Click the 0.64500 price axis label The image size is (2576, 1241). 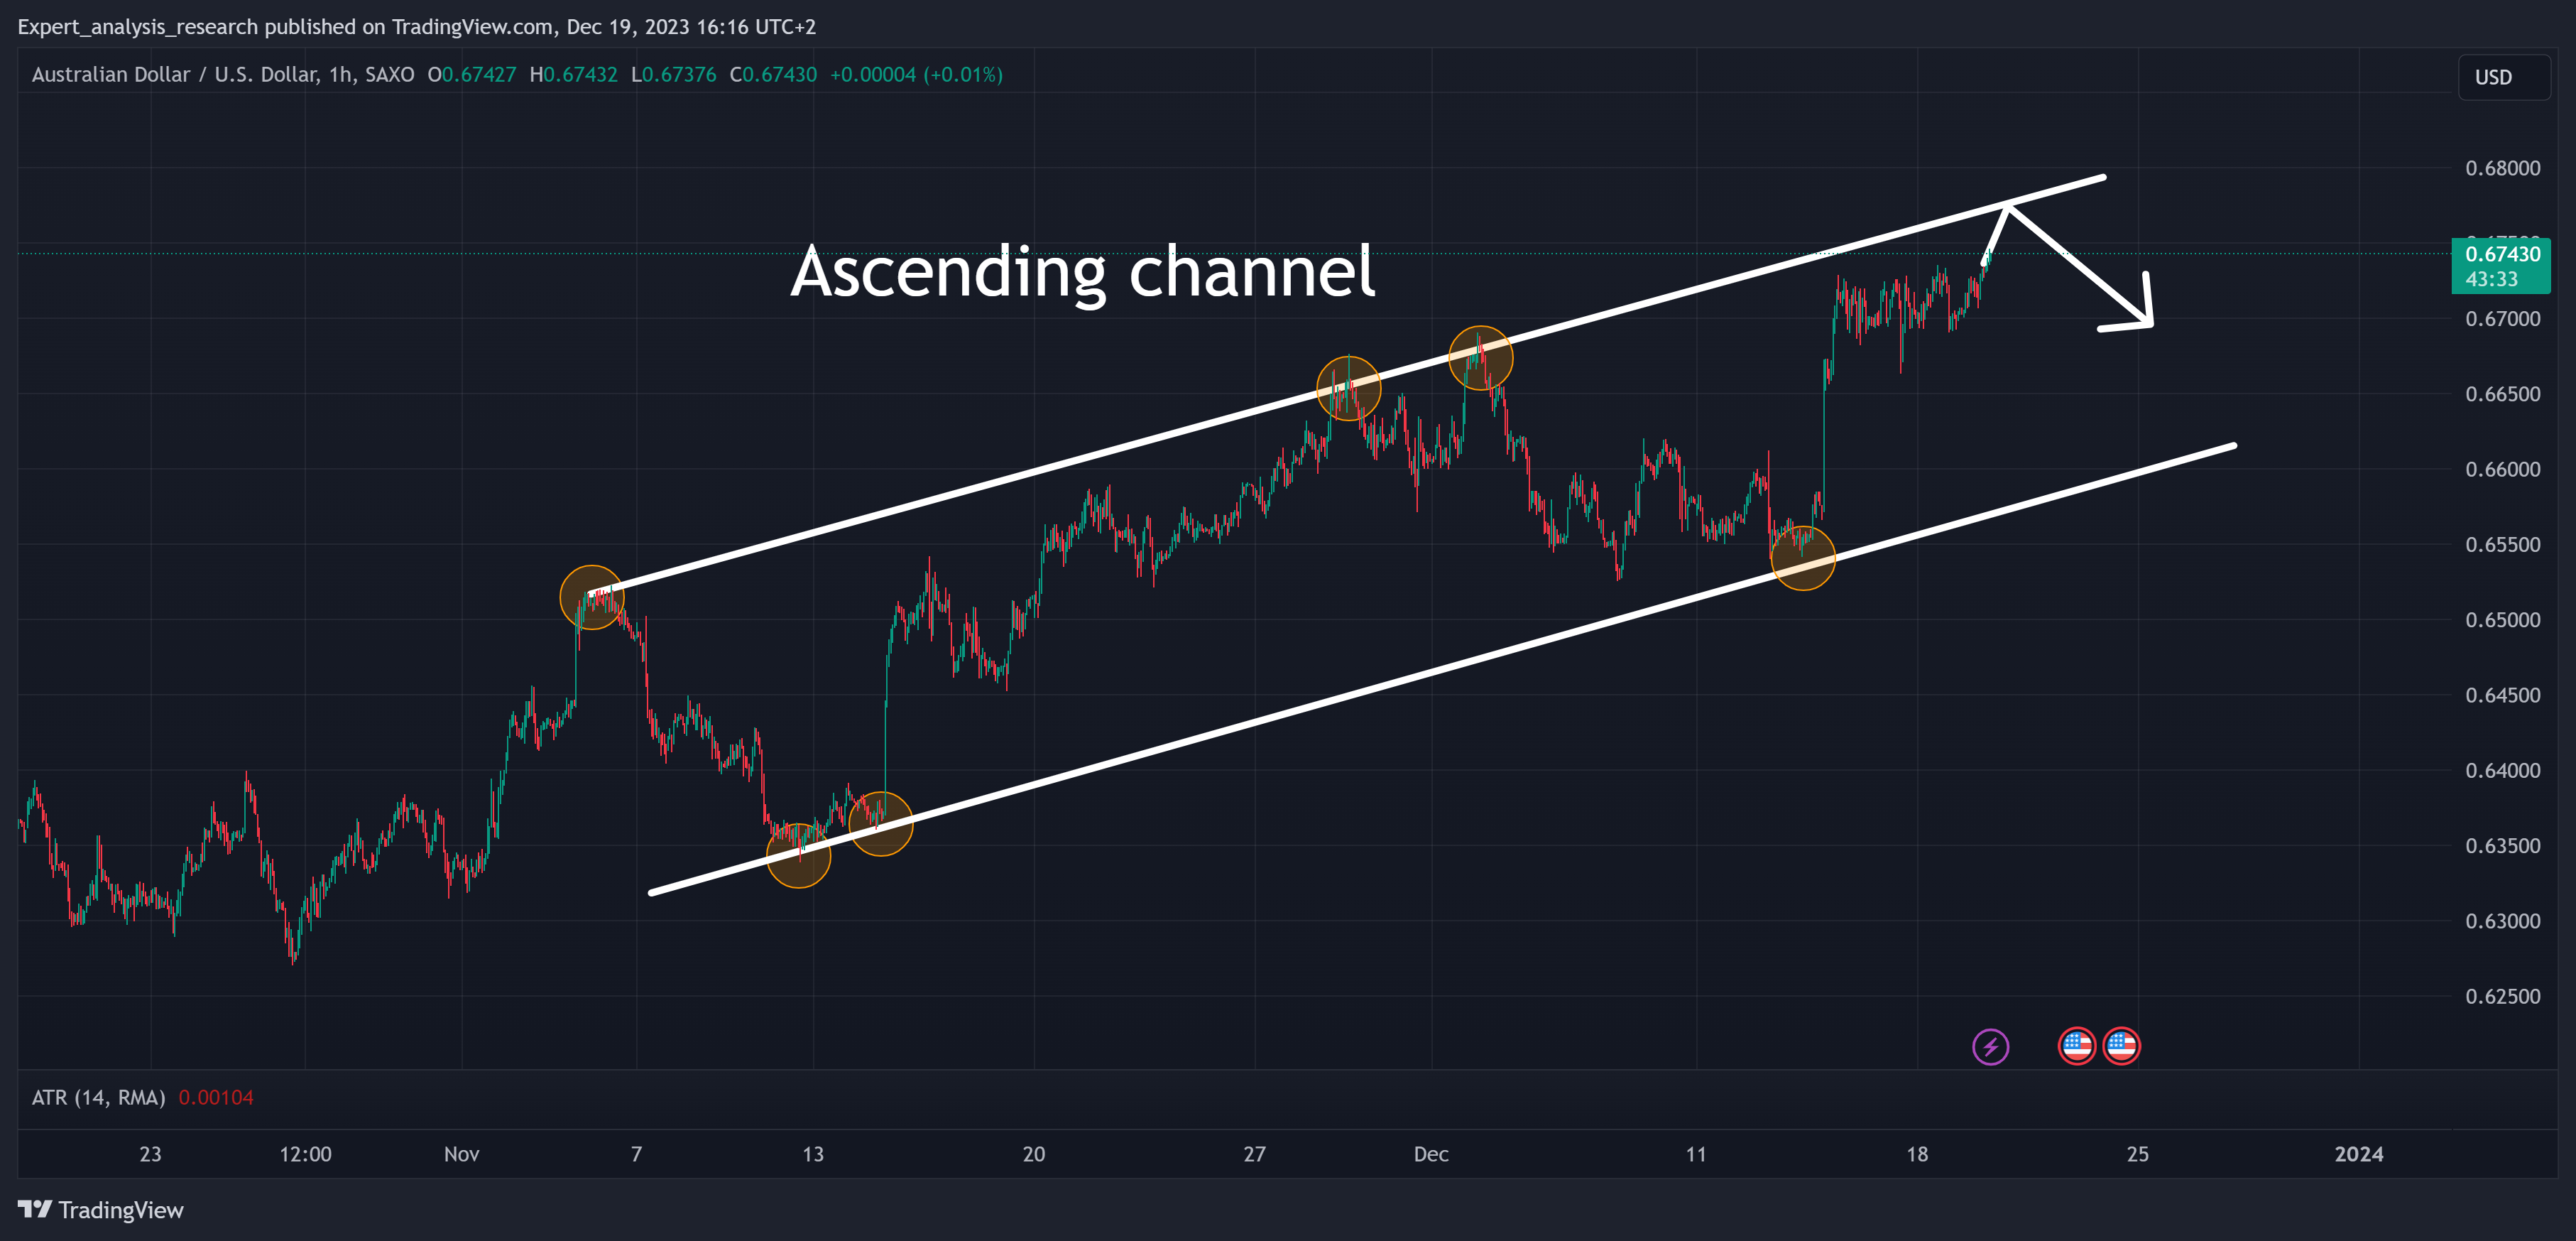[2502, 695]
